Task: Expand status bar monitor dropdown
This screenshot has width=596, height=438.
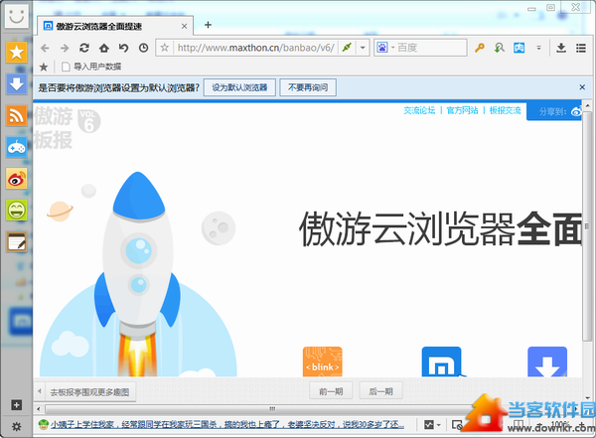Action: (x=439, y=425)
